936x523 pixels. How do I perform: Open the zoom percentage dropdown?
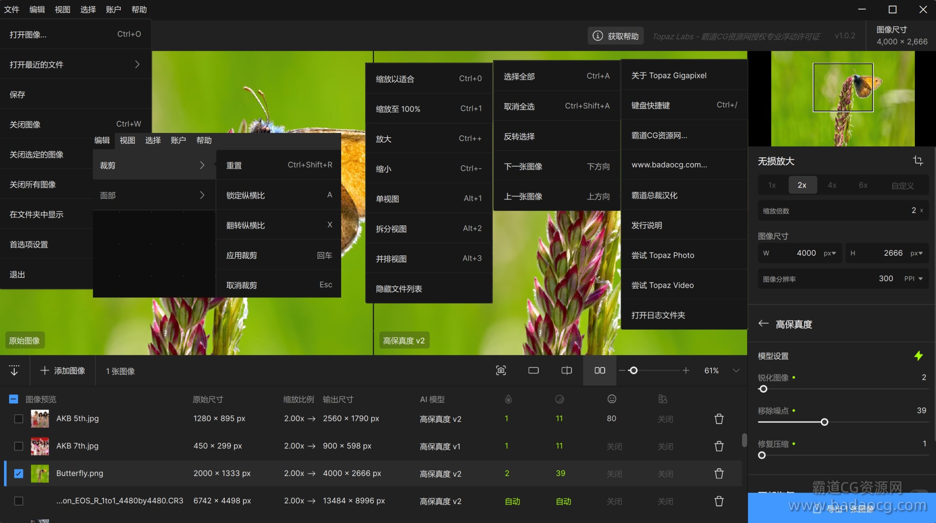tap(736, 371)
